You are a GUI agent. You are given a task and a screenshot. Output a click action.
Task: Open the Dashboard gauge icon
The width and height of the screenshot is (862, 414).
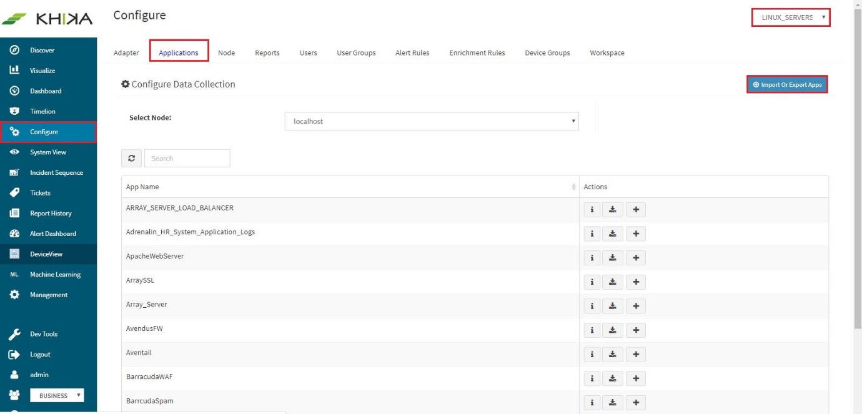[14, 91]
